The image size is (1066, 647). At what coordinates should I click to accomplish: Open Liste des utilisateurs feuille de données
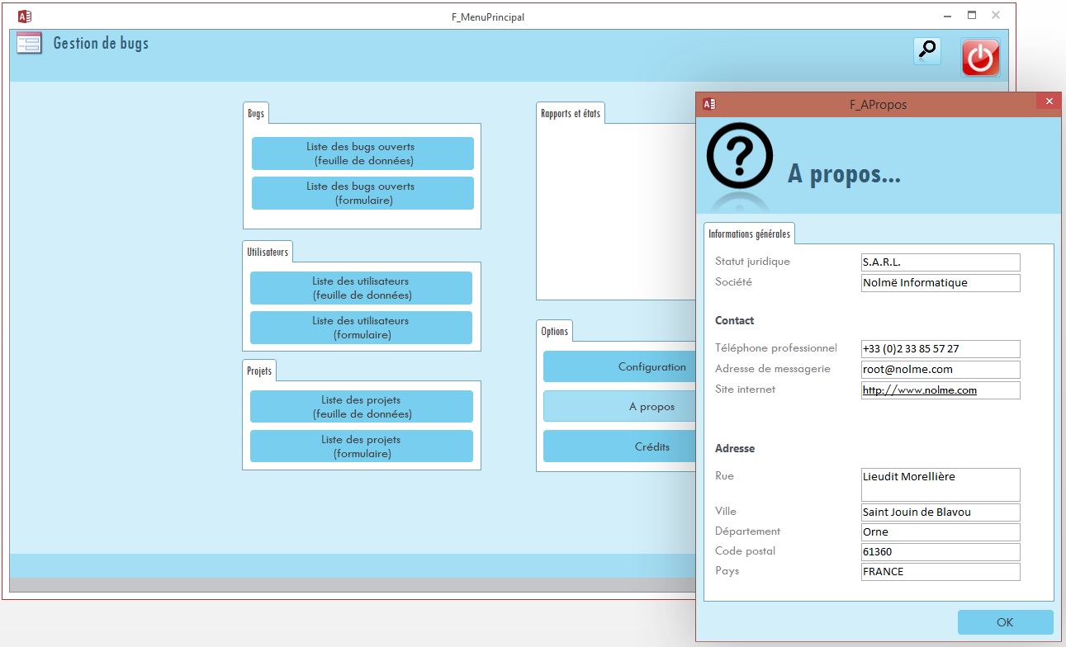[x=361, y=288]
